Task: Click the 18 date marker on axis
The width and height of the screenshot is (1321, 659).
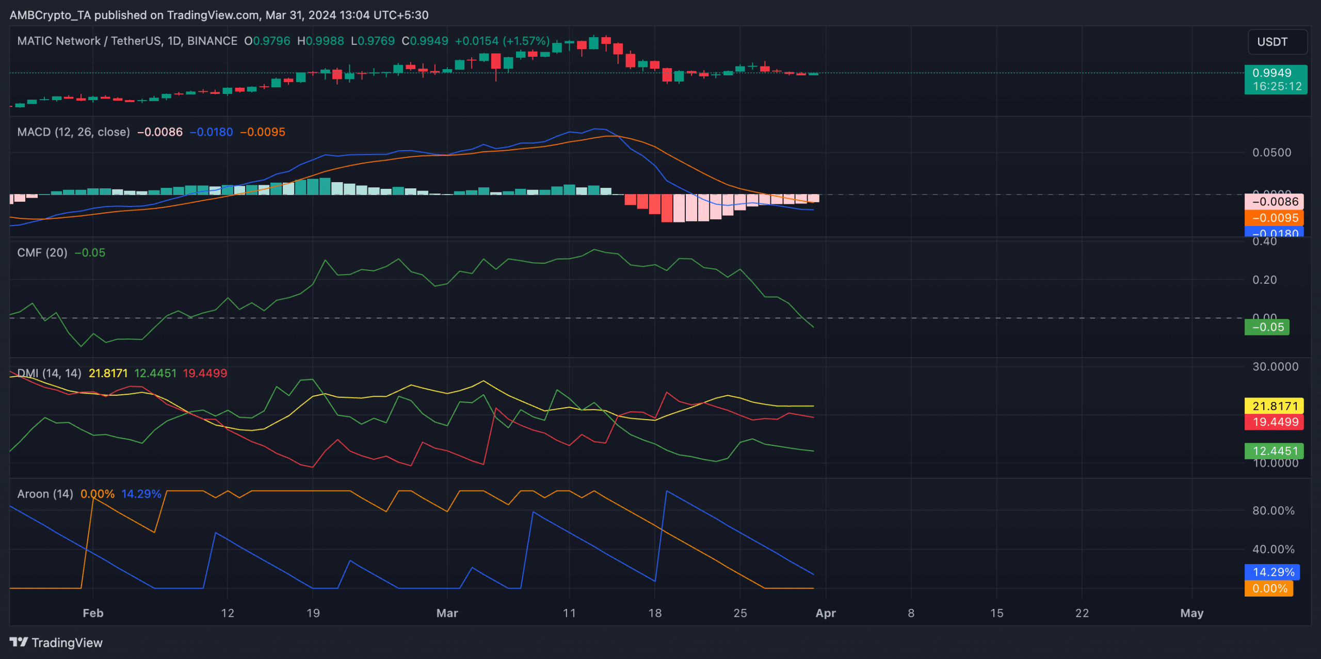Action: (654, 613)
